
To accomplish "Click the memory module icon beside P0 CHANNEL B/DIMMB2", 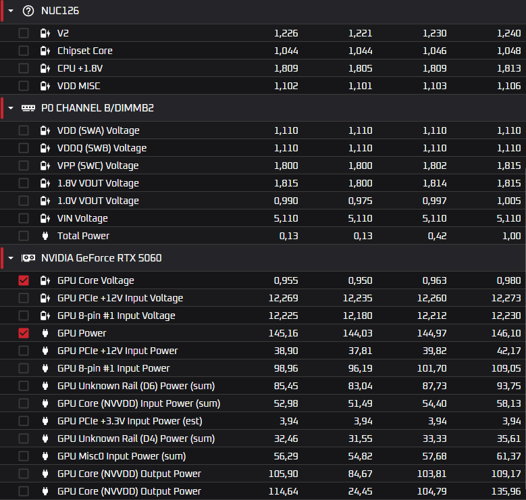I will click(x=28, y=108).
